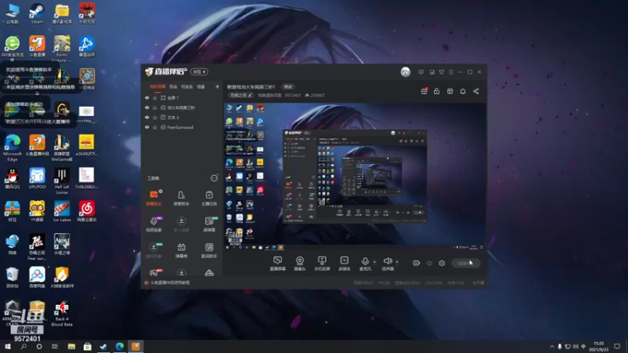Click the Steam desktop icon

(37, 13)
